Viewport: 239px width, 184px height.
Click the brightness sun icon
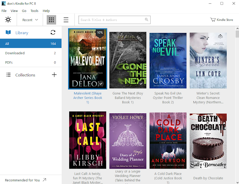pos(8,20)
